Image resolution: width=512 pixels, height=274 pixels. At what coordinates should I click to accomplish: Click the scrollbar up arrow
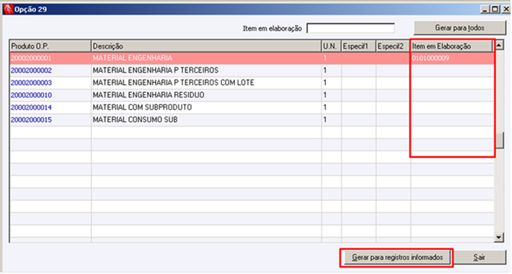pos(499,45)
